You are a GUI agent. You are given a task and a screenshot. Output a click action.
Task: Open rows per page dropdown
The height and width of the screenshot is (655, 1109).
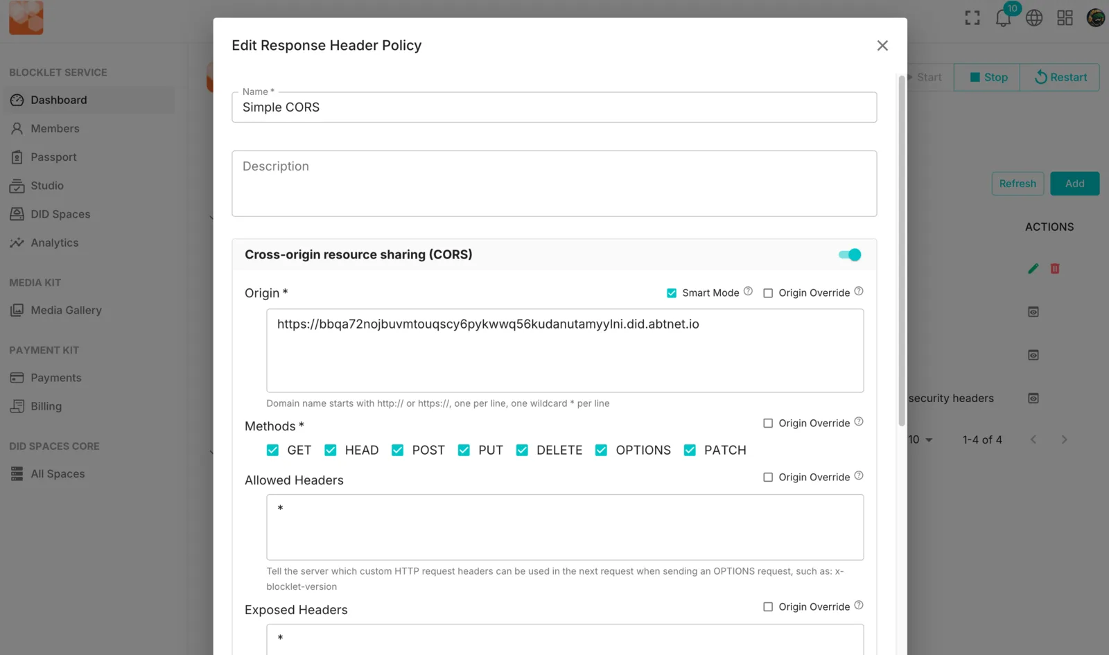[x=921, y=439]
